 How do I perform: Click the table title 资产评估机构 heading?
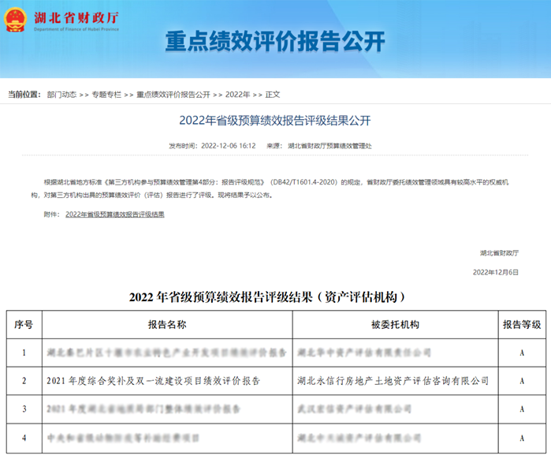pyautogui.click(x=266, y=297)
